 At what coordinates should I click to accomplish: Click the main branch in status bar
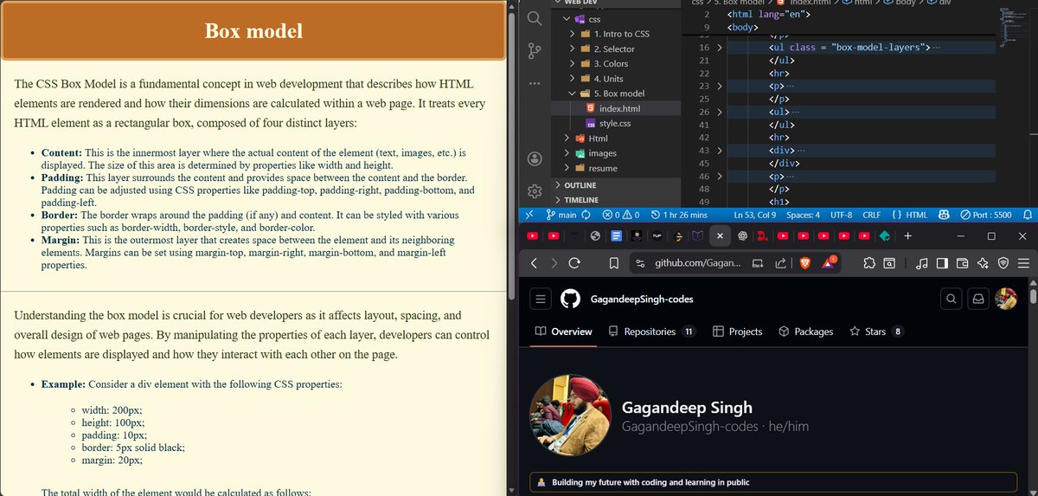tap(561, 215)
